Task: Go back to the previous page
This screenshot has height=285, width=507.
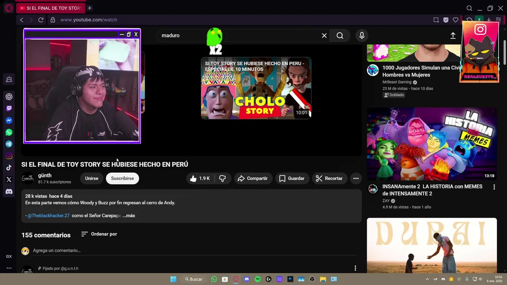Action: [x=22, y=20]
